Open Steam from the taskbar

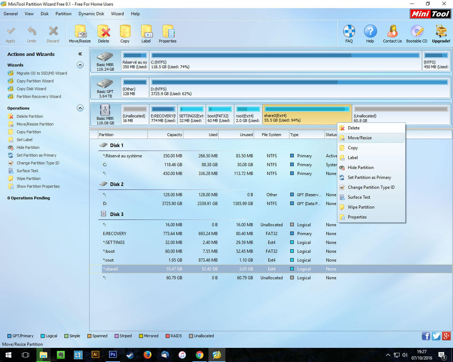click(130, 355)
